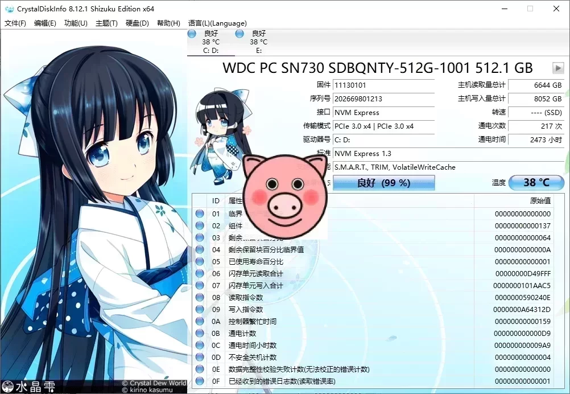Click the rotation rate value ---- (SSD)
The height and width of the screenshot is (394, 570).
coord(536,112)
